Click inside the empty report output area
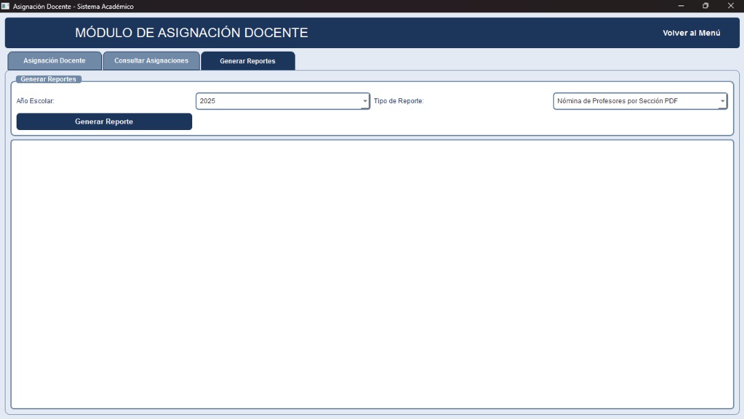 point(372,274)
